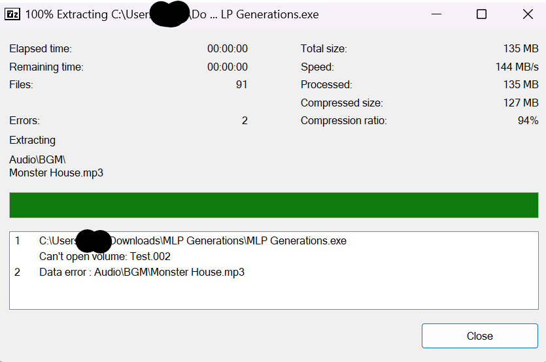The width and height of the screenshot is (546, 362).
Task: Click the Files count 91
Action: [x=241, y=84]
